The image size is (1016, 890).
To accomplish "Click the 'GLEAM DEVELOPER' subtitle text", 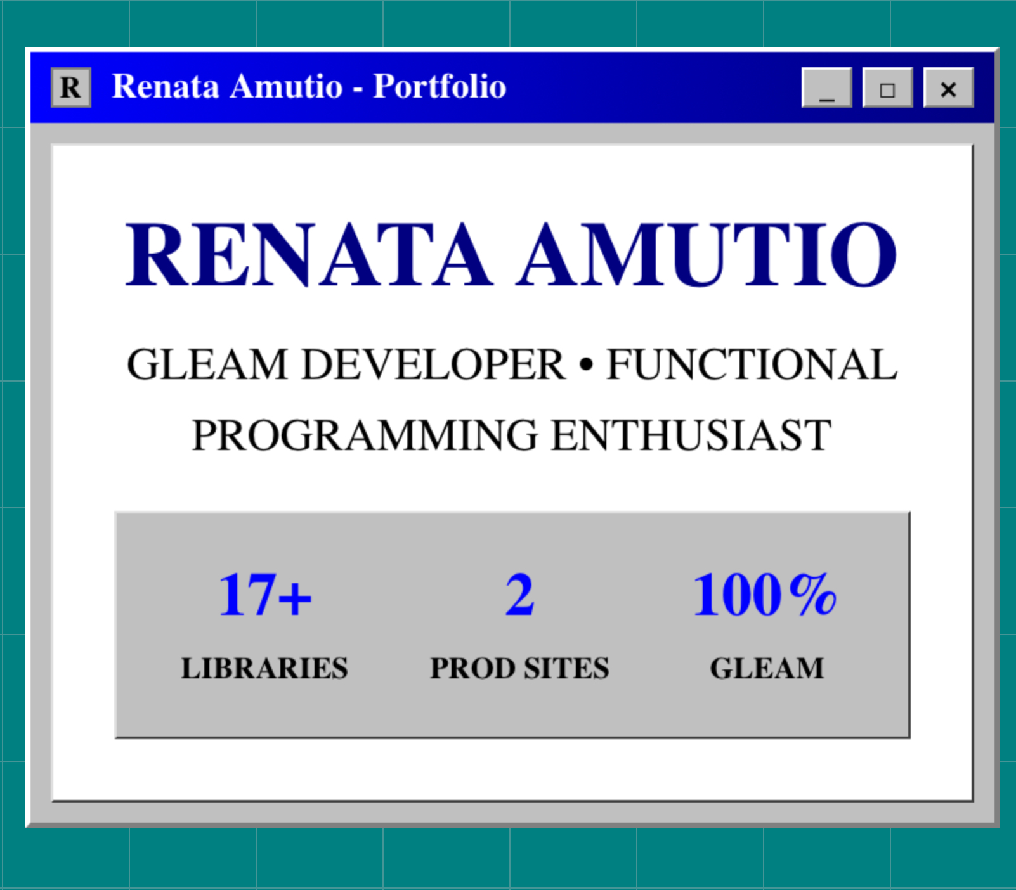I will pyautogui.click(x=346, y=364).
